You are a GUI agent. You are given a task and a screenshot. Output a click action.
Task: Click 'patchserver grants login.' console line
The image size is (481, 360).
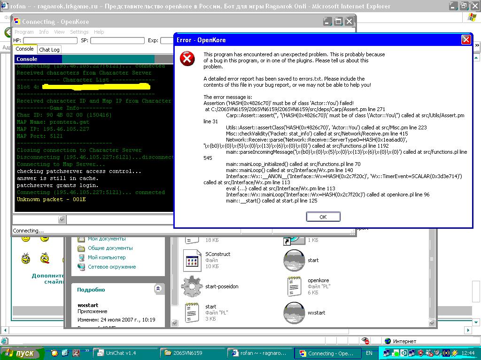pyautogui.click(x=57, y=185)
